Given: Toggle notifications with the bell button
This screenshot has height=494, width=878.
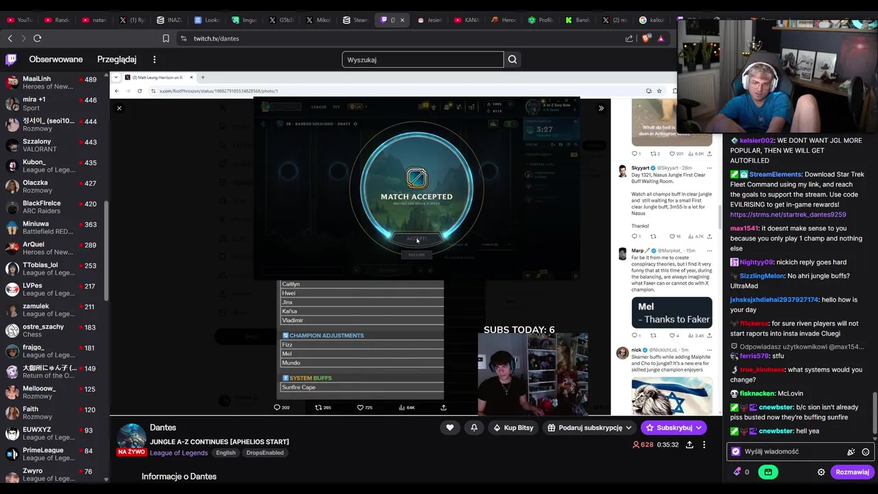Looking at the screenshot, I should coord(474,427).
